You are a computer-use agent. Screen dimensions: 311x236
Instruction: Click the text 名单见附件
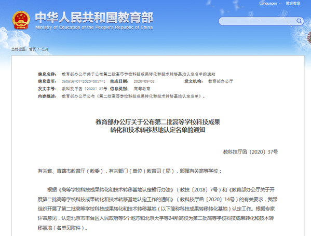69,228
